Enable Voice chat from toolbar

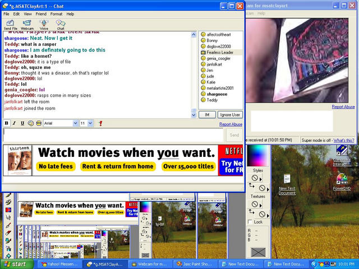click(x=44, y=25)
